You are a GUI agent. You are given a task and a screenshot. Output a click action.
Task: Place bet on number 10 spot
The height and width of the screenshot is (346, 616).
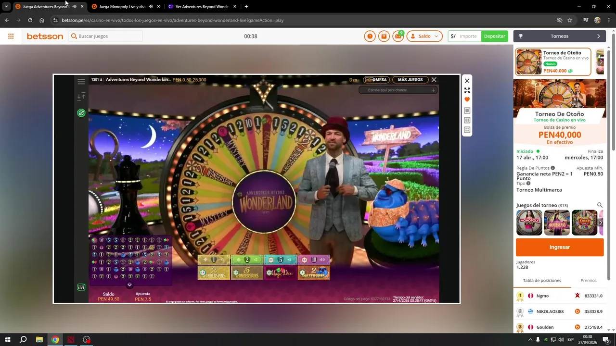[313, 259]
